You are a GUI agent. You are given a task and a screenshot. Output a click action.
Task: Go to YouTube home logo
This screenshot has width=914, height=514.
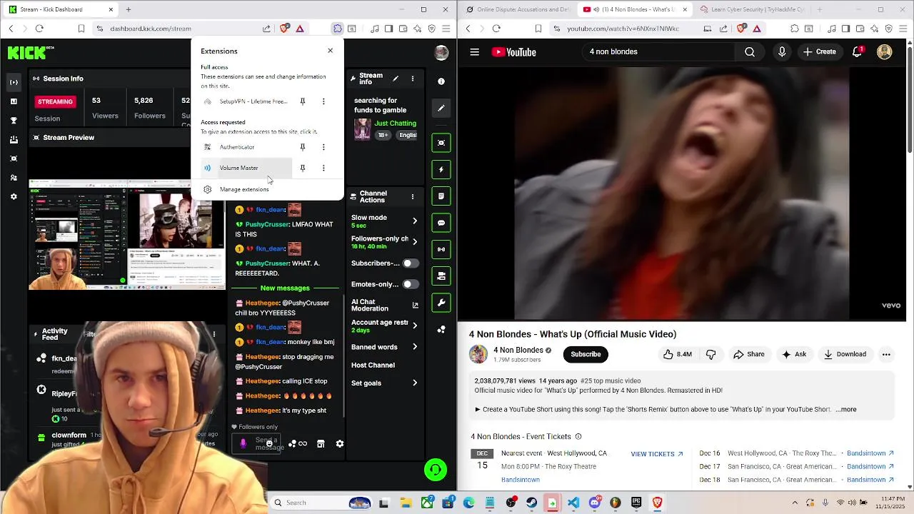tap(513, 51)
